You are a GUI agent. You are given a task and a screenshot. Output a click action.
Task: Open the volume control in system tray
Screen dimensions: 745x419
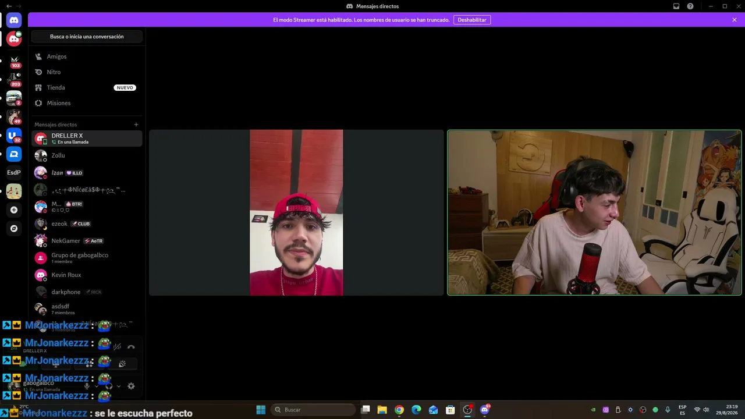click(x=706, y=410)
